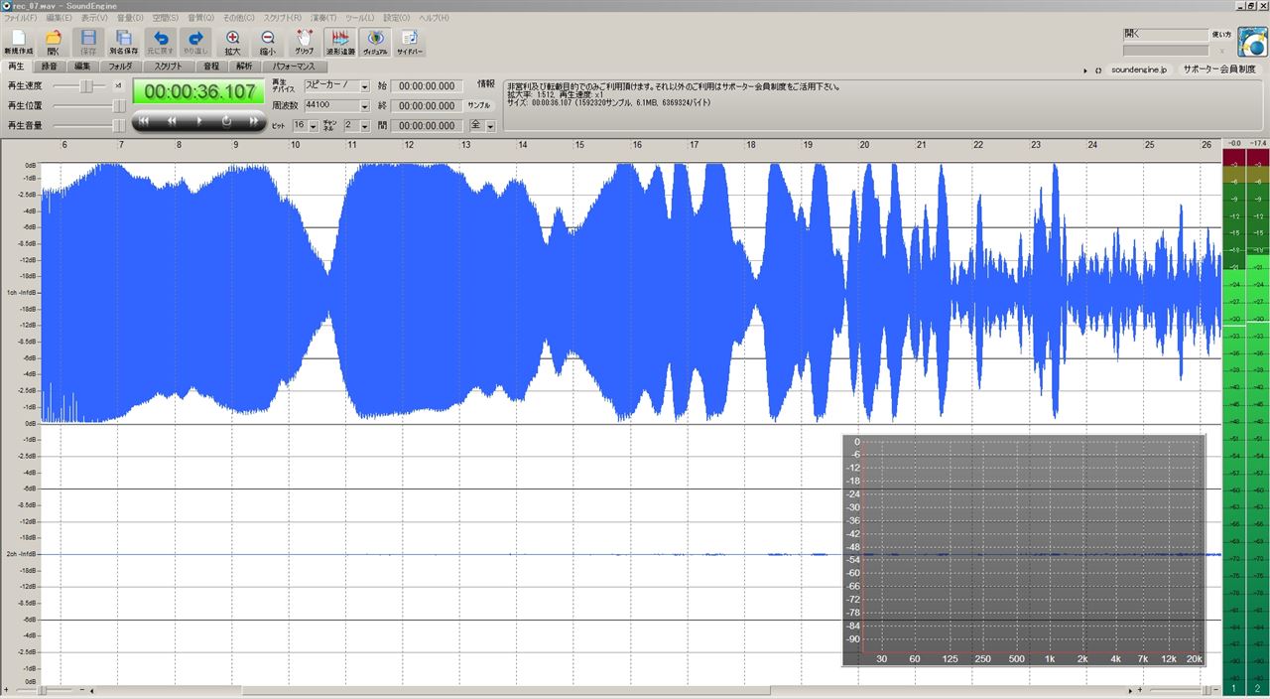Viewport: 1270px width, 699px height.
Task: Open the ツール(L) menu
Action: 360,18
